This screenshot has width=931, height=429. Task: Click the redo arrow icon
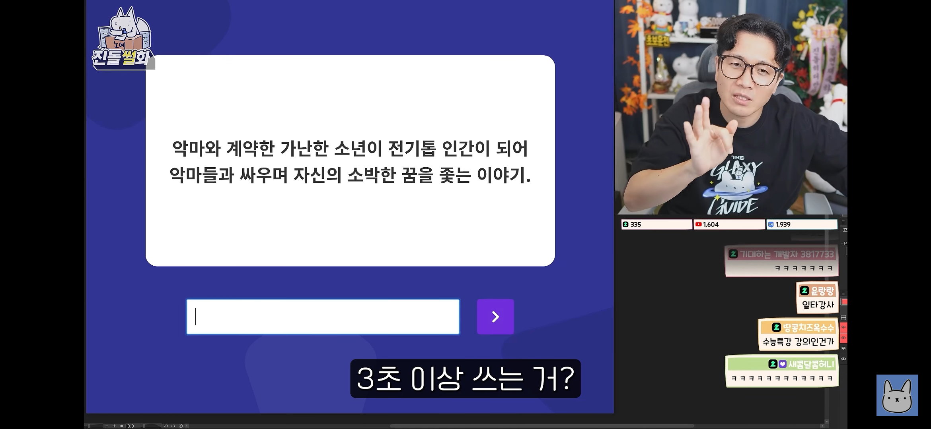point(173,426)
